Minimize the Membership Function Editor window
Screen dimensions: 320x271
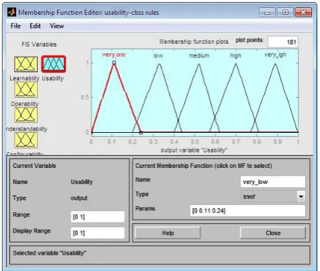click(267, 13)
